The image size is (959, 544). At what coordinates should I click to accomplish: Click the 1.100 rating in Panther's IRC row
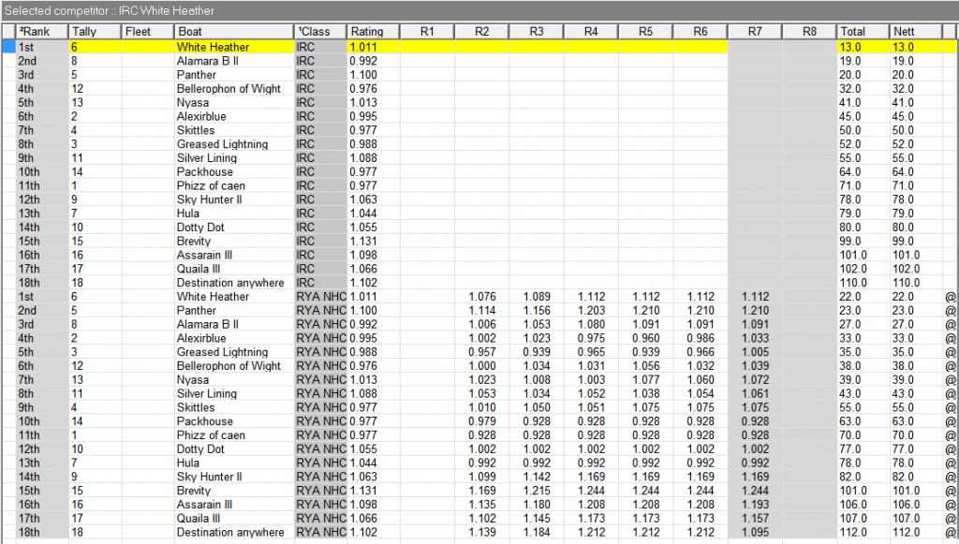(x=363, y=75)
